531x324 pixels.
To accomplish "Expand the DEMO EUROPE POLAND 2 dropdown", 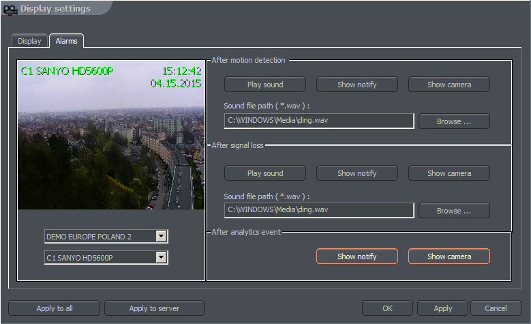I will (x=161, y=237).
